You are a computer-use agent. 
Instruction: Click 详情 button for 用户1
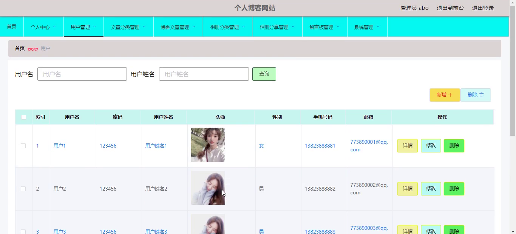click(408, 146)
